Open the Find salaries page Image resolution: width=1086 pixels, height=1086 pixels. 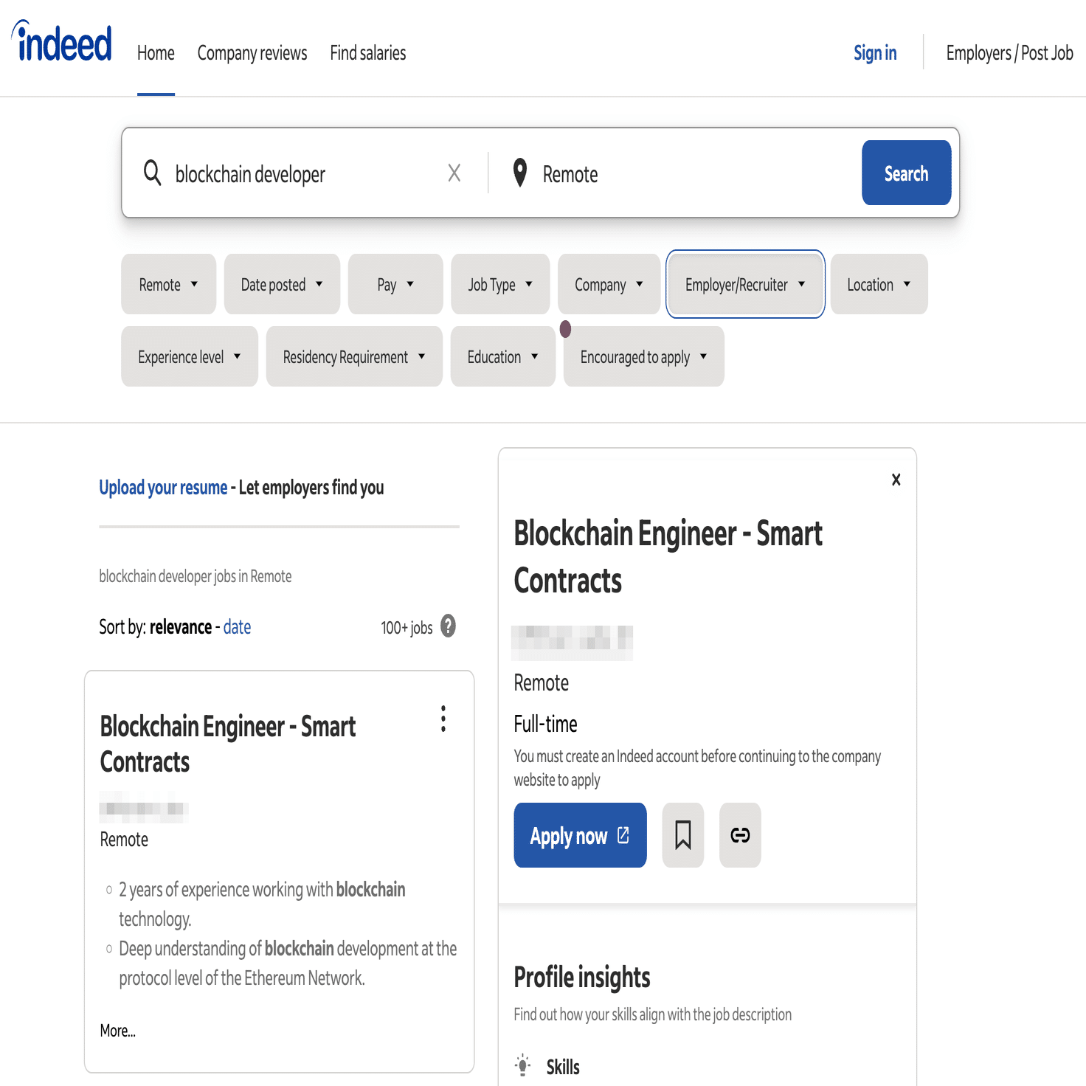click(x=367, y=53)
